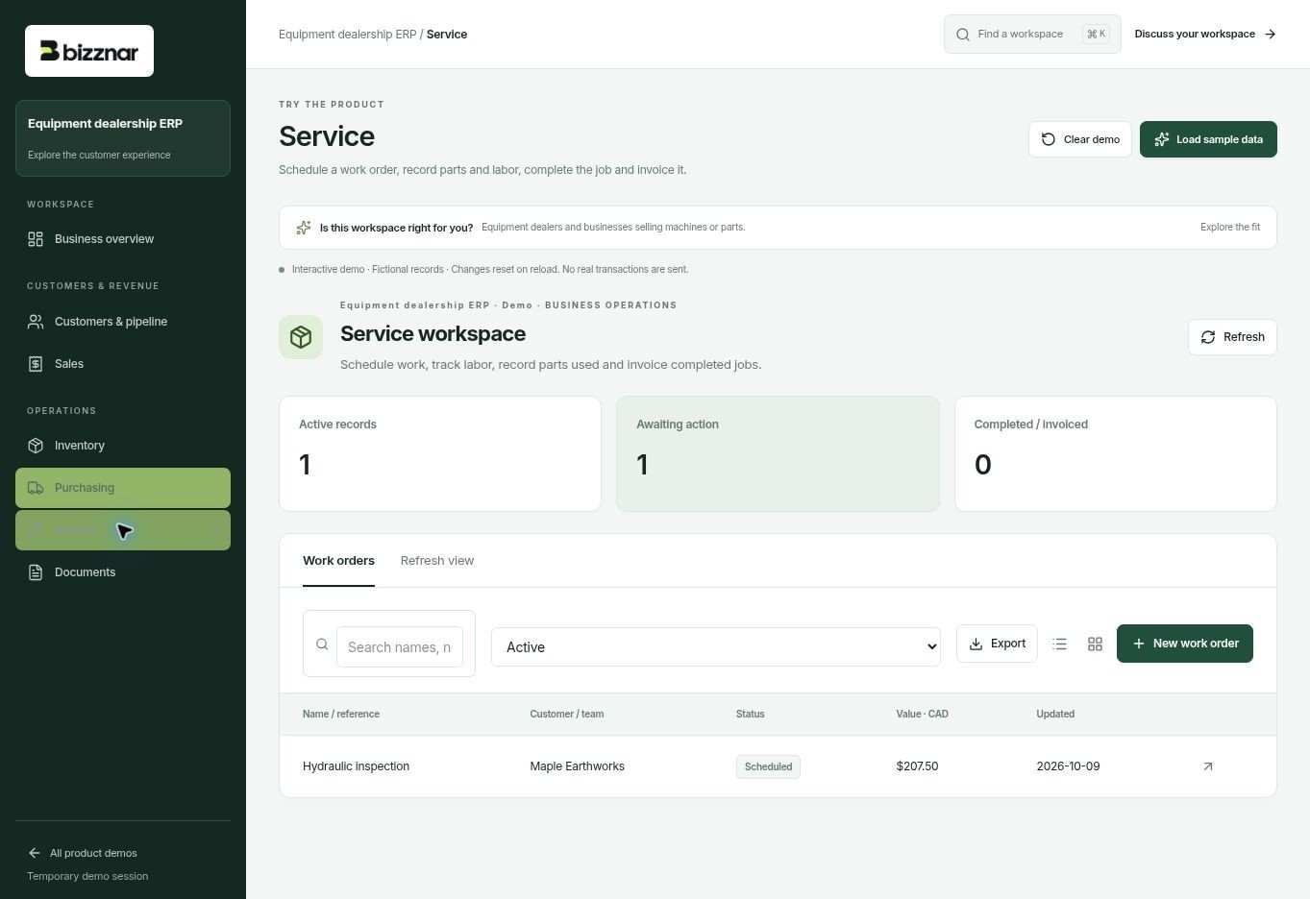
Task: Click the Customer / team column header
Action: click(x=567, y=715)
